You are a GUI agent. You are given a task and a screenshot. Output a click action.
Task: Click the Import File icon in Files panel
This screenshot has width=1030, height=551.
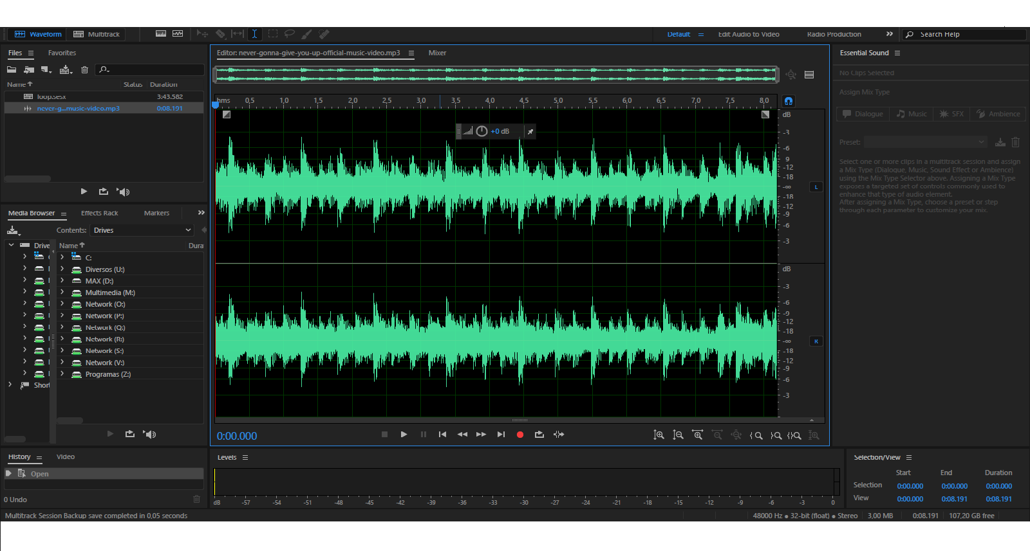coord(28,69)
